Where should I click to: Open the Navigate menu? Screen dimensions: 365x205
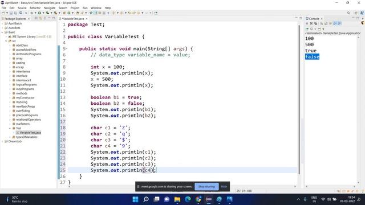click(50, 8)
